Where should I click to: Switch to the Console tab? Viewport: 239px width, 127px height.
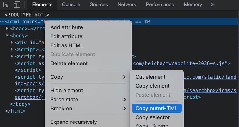click(71, 5)
